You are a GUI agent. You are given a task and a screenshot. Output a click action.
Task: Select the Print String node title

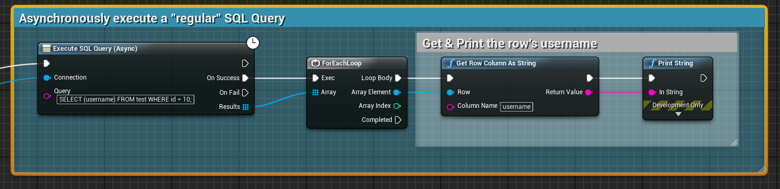pos(675,63)
